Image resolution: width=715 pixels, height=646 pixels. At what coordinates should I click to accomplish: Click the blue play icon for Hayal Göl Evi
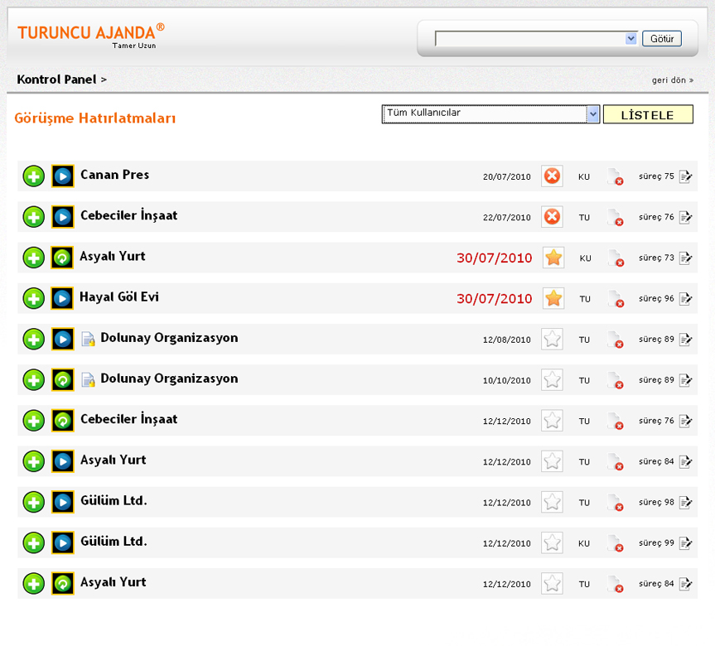click(62, 298)
